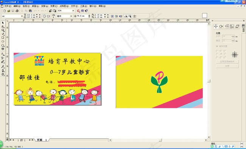This screenshot has width=246, height=149.
Task: Open the Edit menu (编辑)
Action: coord(17,6)
